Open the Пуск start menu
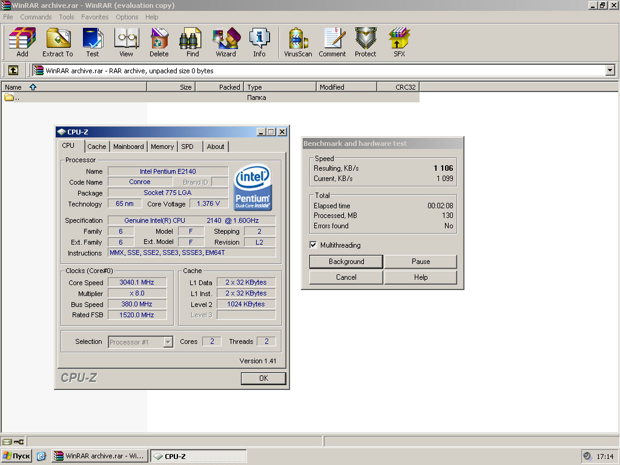The width and height of the screenshot is (620, 465). (x=16, y=456)
